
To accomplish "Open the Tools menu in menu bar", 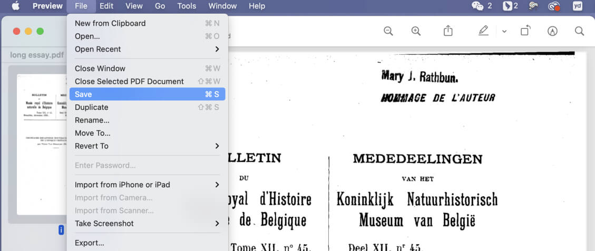I will pyautogui.click(x=187, y=6).
